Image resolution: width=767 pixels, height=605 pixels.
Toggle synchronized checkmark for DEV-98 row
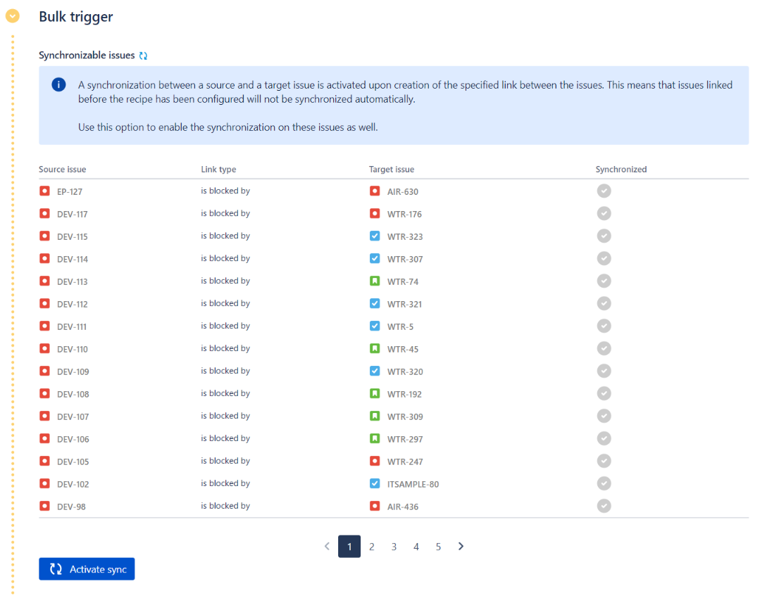point(604,506)
